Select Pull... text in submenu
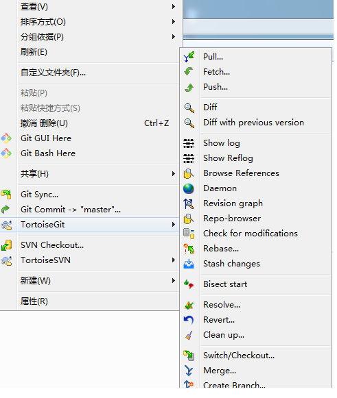 (x=213, y=57)
